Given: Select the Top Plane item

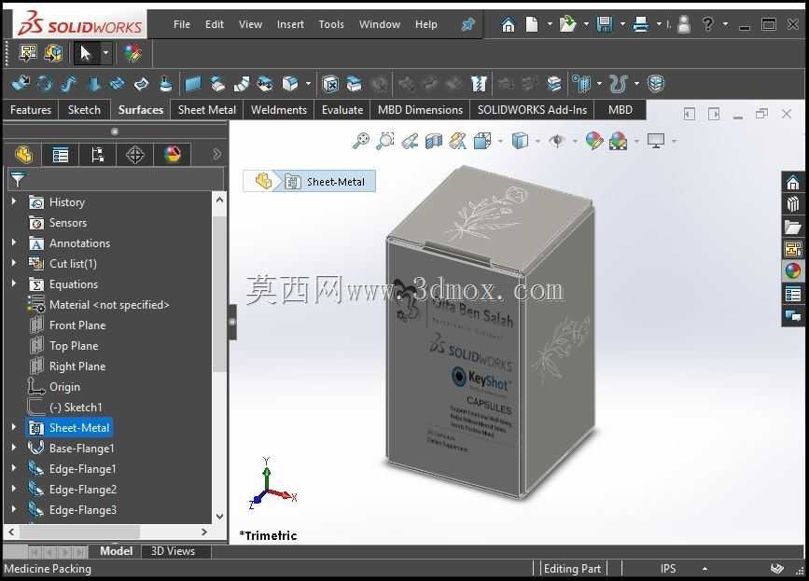Looking at the screenshot, I should (74, 346).
